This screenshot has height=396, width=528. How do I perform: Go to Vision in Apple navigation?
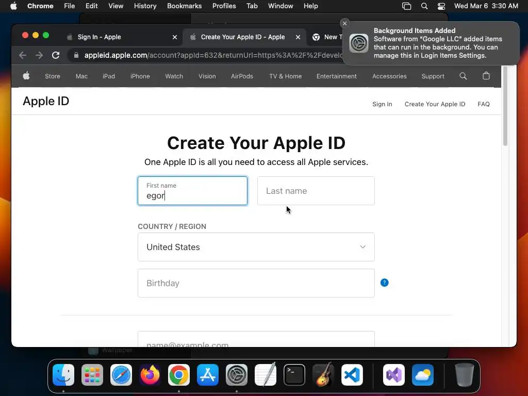207,76
